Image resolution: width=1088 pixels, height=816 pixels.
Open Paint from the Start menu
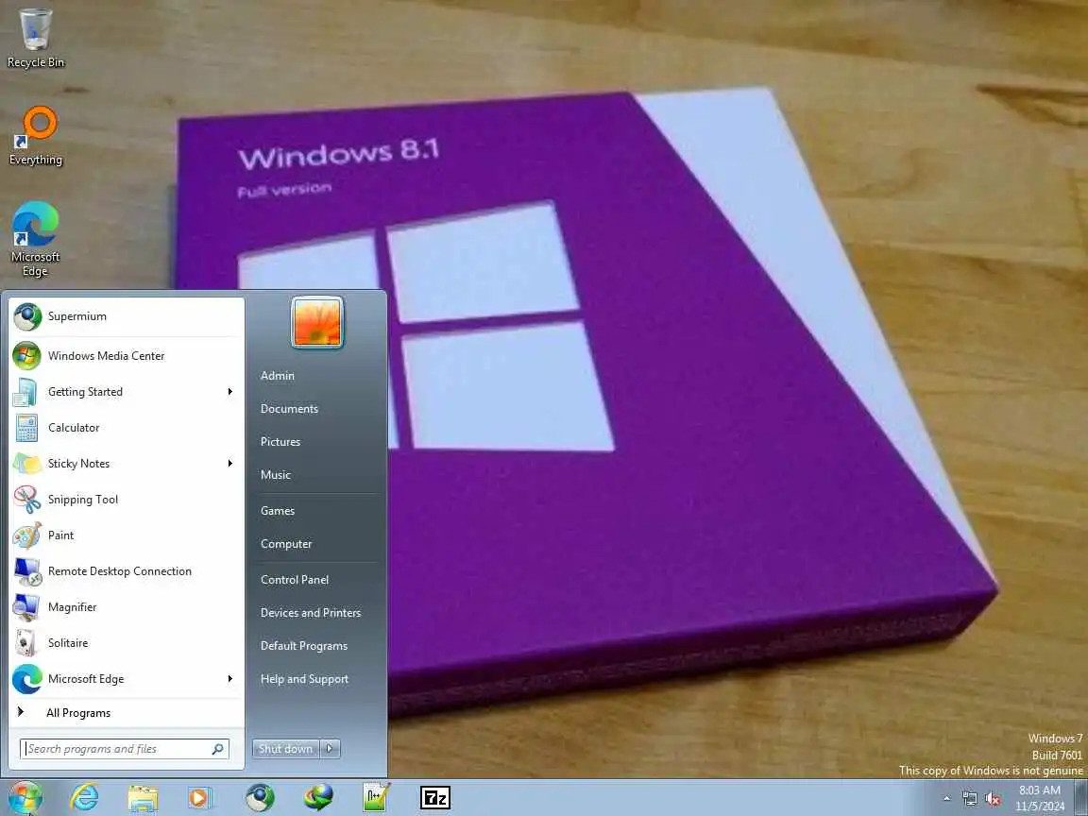pos(127,535)
